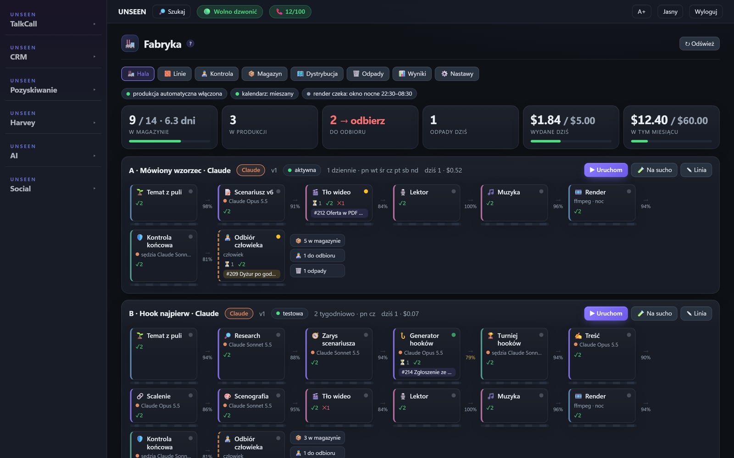Toggle line A aktywna status badge
The width and height of the screenshot is (734, 458).
click(x=301, y=170)
